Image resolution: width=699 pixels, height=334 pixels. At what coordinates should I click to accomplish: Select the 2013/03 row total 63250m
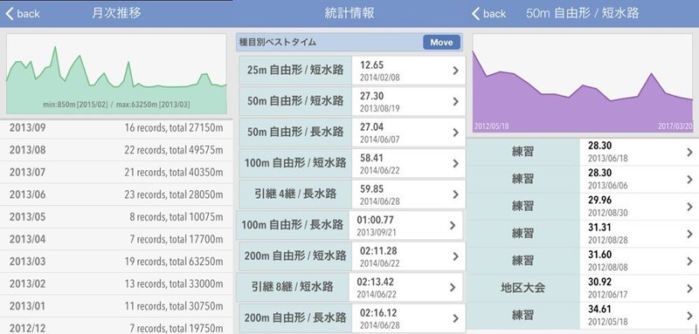click(x=116, y=262)
